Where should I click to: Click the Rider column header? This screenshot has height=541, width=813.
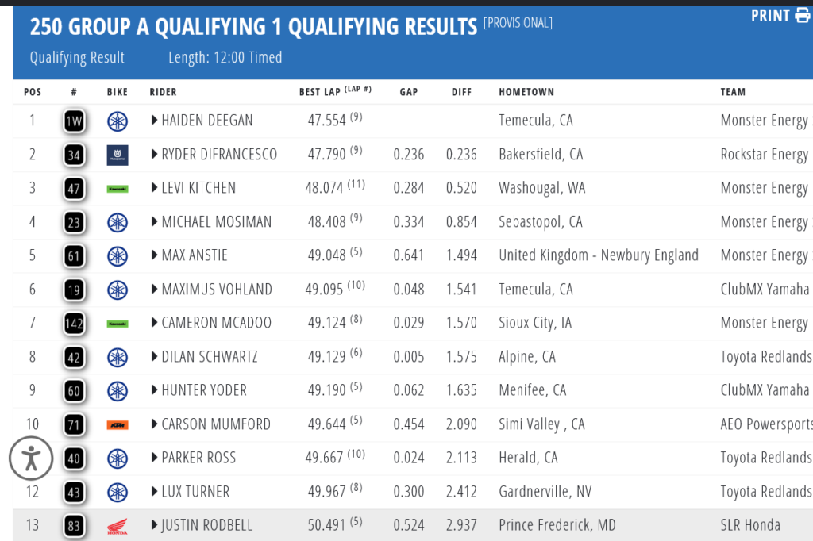coord(163,92)
